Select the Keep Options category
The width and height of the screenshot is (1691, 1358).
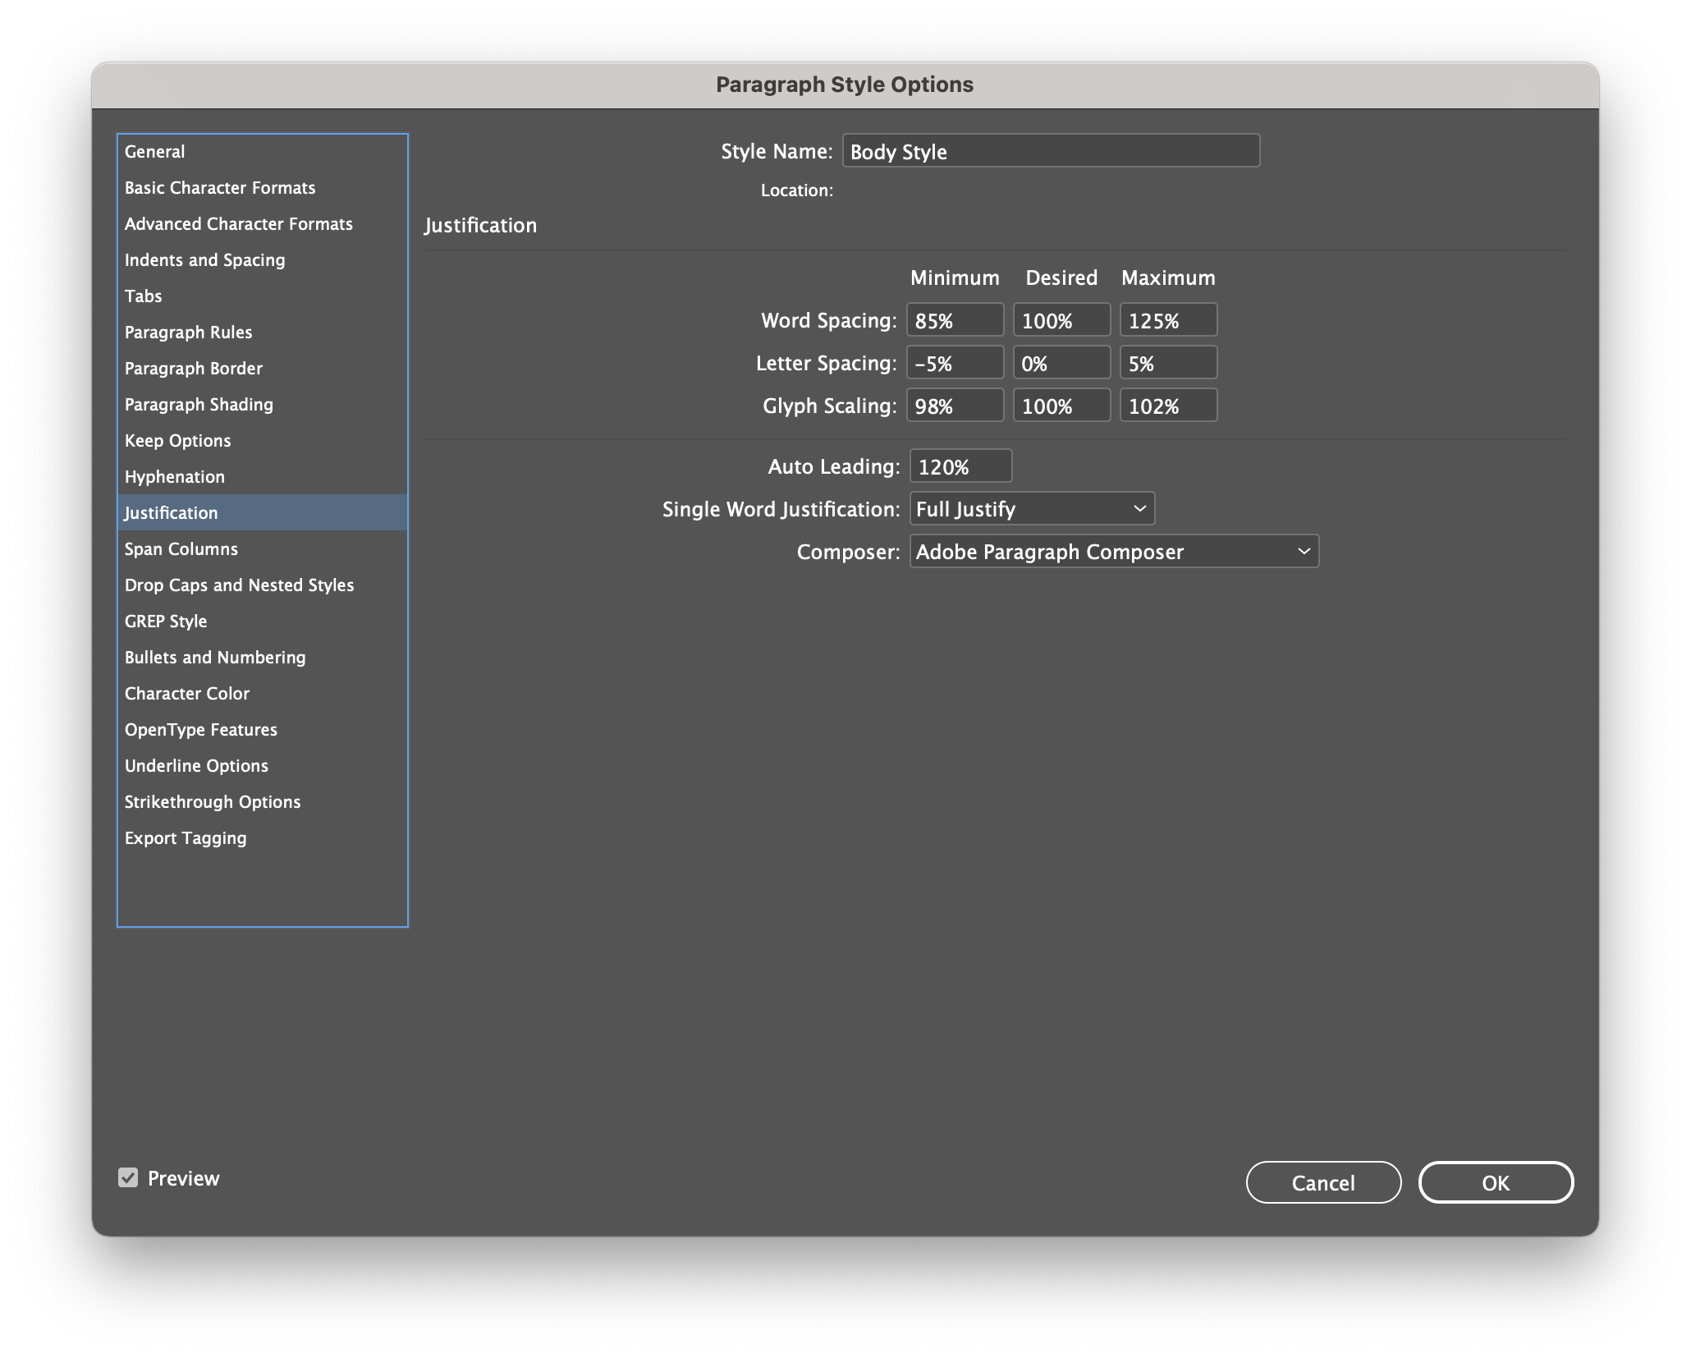[x=177, y=440]
